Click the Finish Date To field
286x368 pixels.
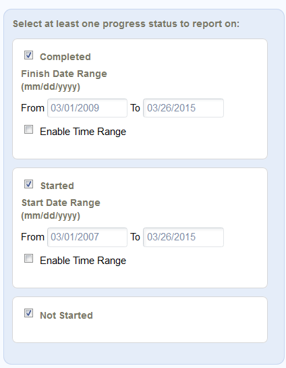click(x=183, y=108)
